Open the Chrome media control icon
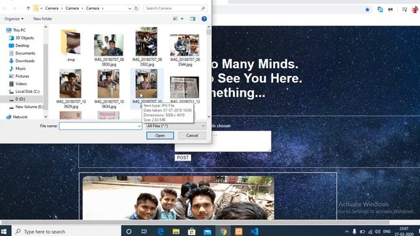Viewport: 420px width, 236px height. pos(404,10)
